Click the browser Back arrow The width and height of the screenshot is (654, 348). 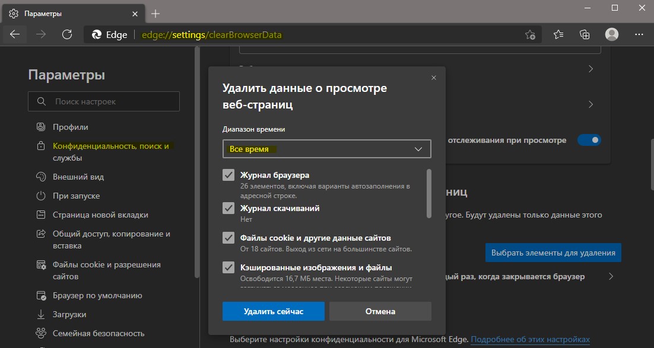(15, 34)
